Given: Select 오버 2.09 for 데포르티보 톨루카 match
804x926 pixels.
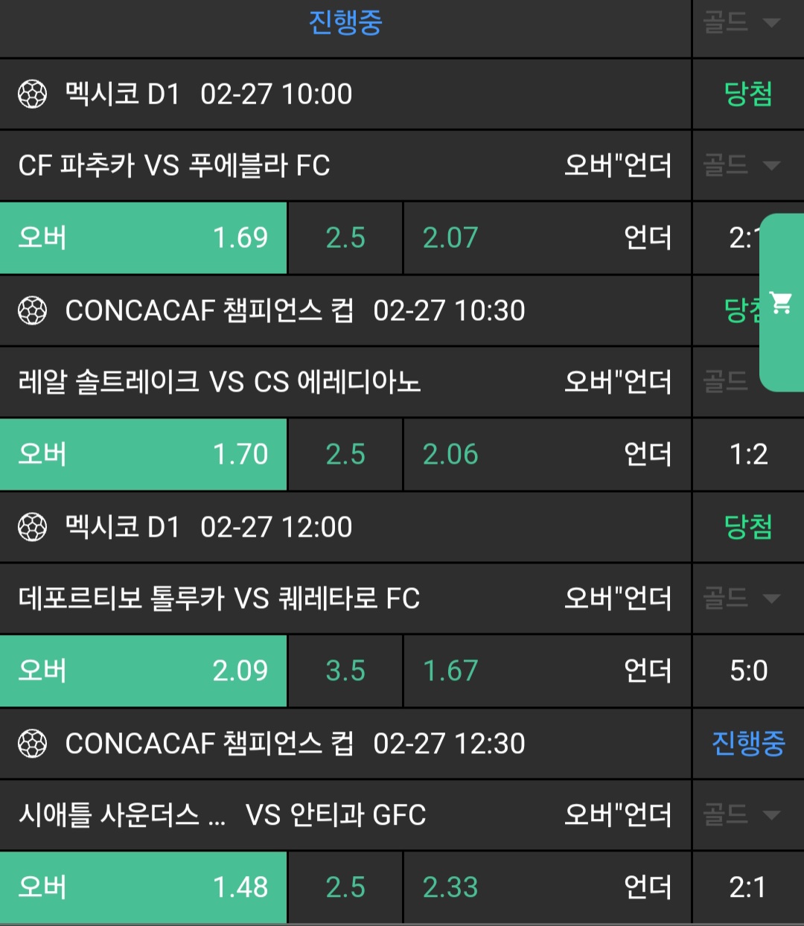Looking at the screenshot, I should coord(143,671).
